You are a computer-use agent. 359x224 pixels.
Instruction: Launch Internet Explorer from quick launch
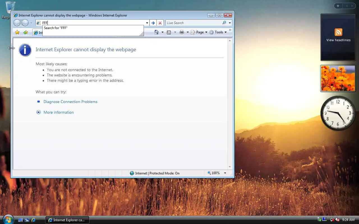click(33, 220)
